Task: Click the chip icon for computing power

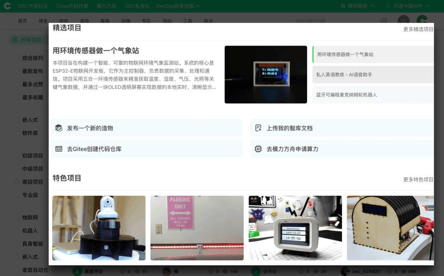Action: coord(258,149)
